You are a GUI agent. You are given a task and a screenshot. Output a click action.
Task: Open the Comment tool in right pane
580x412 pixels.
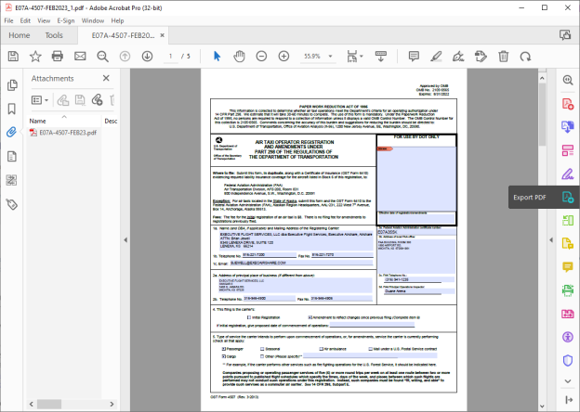click(x=568, y=267)
